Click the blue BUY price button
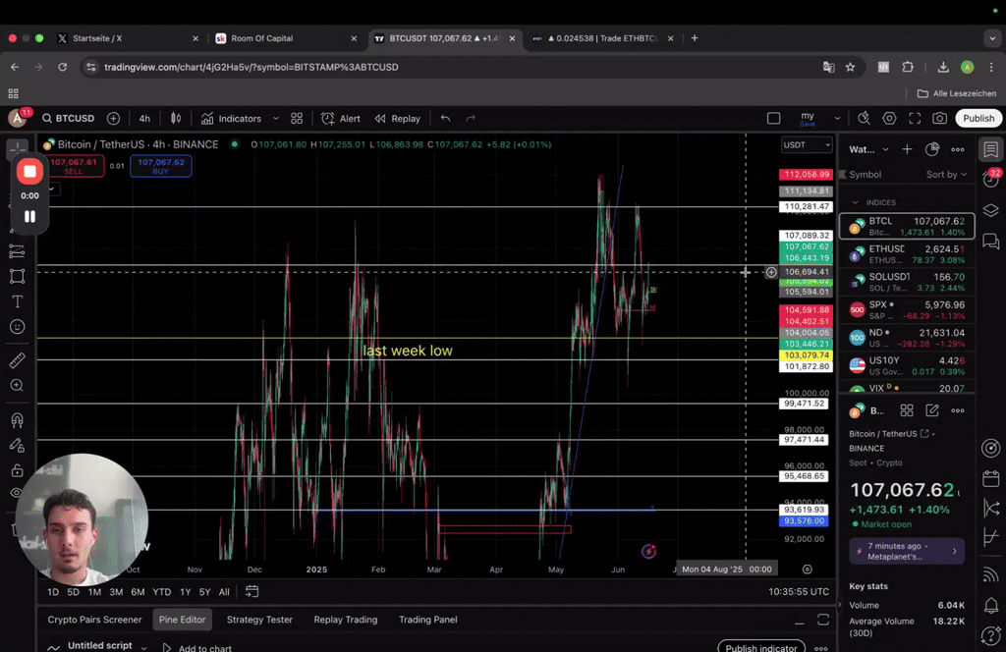Screen dimensions: 1006x652 [160, 166]
